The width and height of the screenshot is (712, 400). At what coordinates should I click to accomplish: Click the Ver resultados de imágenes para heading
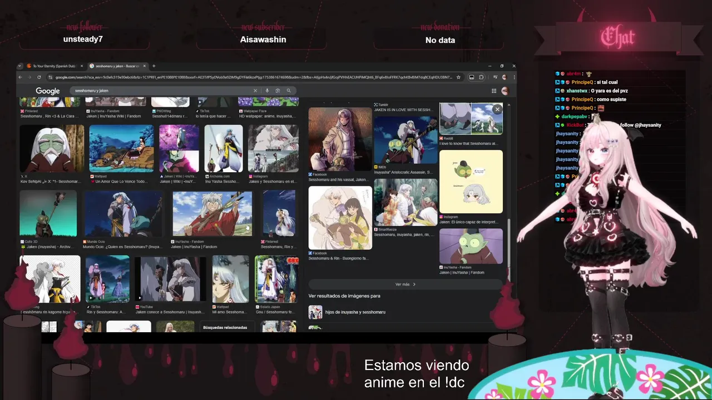click(344, 296)
